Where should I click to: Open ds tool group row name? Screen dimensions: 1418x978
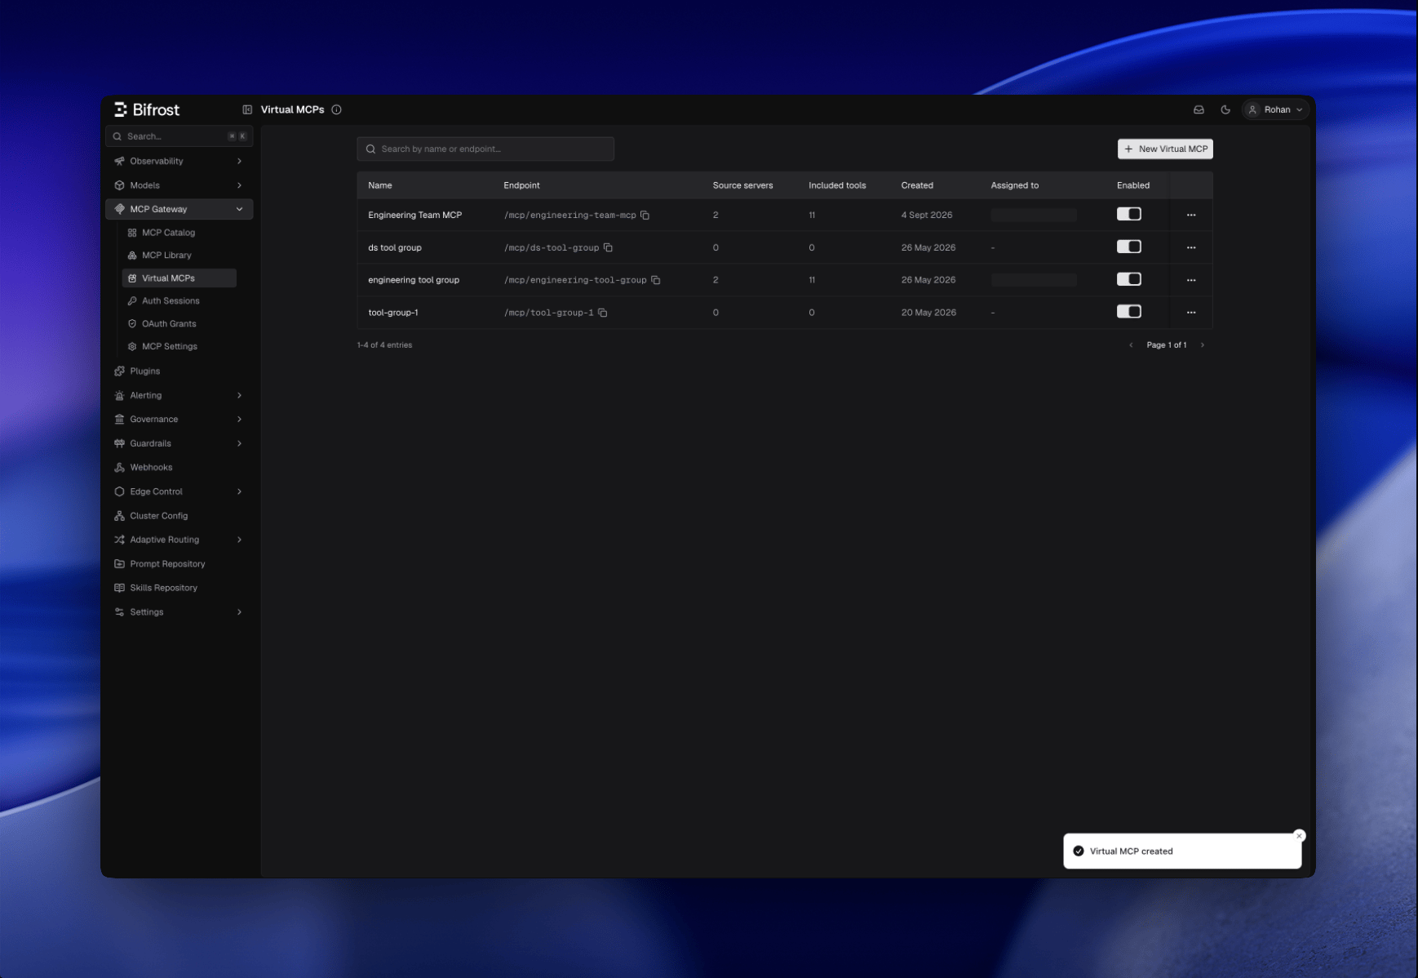tap(395, 247)
